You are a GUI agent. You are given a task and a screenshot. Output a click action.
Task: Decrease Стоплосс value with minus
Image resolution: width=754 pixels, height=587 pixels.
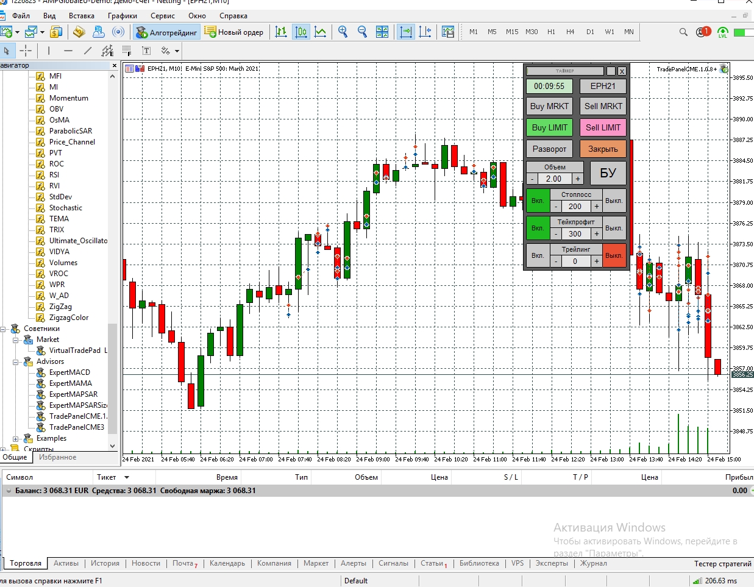pos(556,207)
